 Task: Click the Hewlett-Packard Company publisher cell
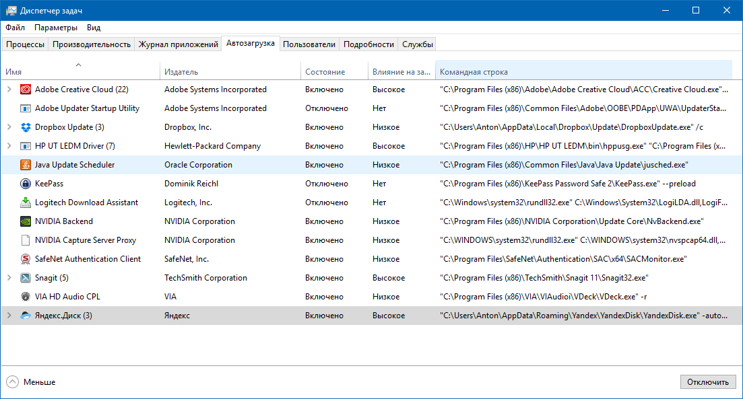[x=213, y=146]
